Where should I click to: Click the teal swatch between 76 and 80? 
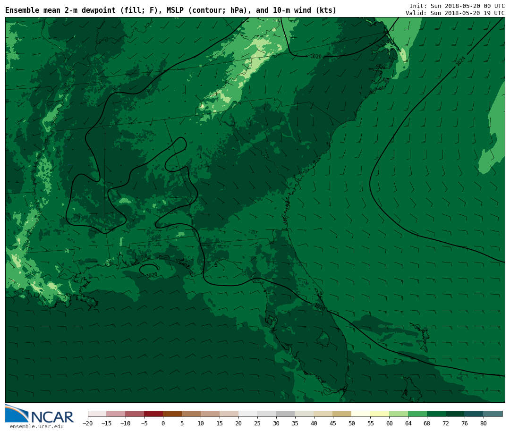point(474,414)
